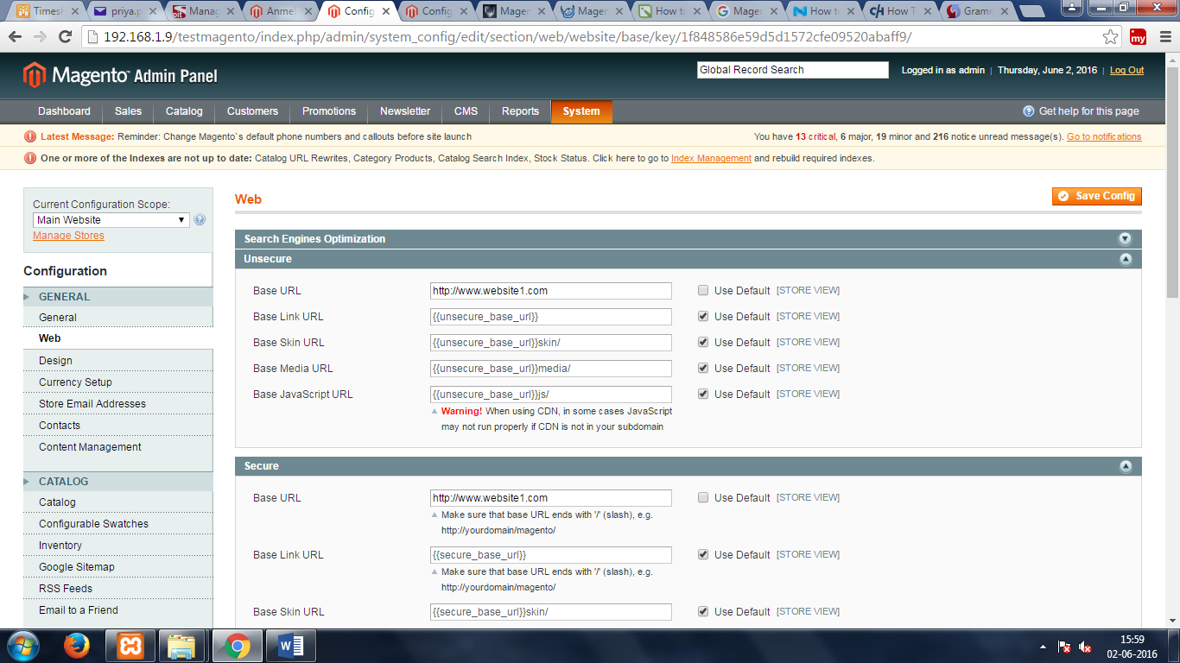
Task: Toggle Use Default for Unsecure Base Skin URL
Action: [703, 342]
